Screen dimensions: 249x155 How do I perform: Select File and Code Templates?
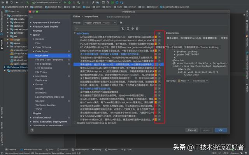pos(49,60)
